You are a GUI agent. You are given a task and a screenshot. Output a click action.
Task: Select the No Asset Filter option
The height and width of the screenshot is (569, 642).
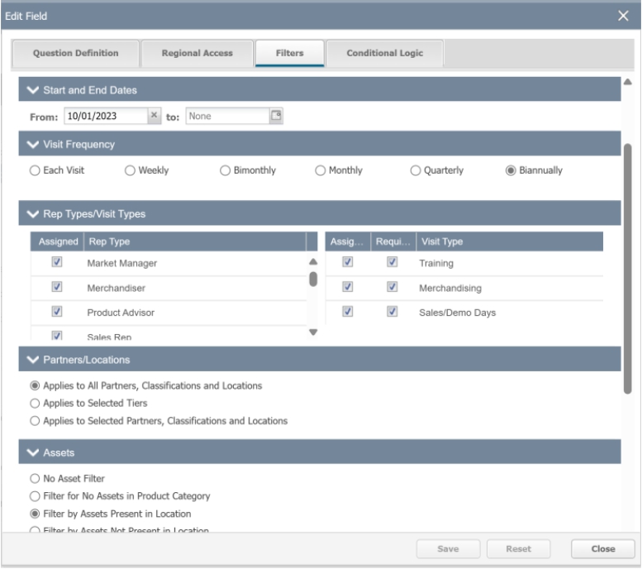pyautogui.click(x=35, y=478)
